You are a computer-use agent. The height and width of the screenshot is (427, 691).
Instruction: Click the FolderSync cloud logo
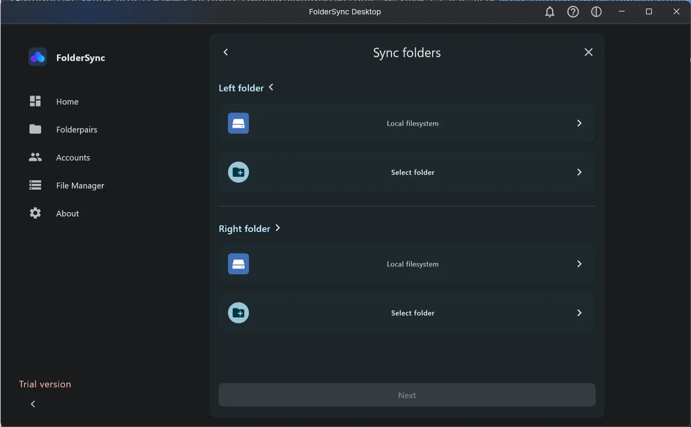point(37,57)
